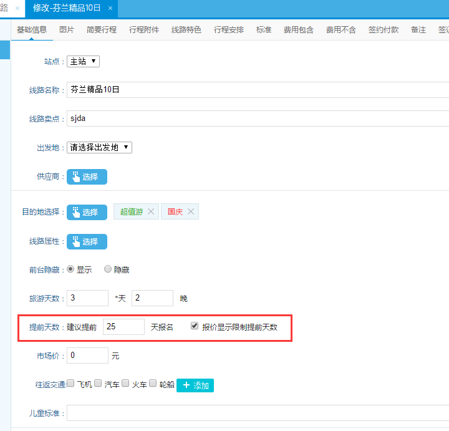
Task: Remove the 国庆 destination tag
Action: pos(191,212)
